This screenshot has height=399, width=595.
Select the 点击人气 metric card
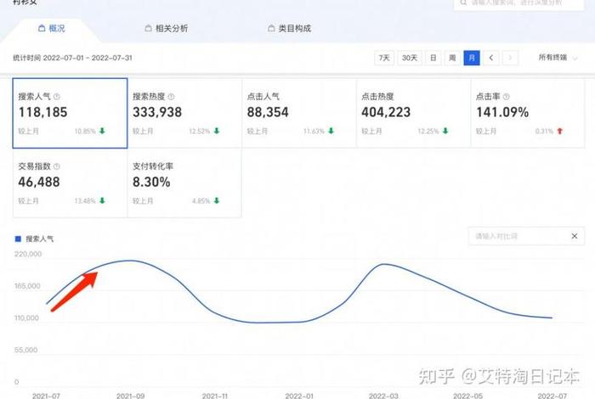coord(299,113)
